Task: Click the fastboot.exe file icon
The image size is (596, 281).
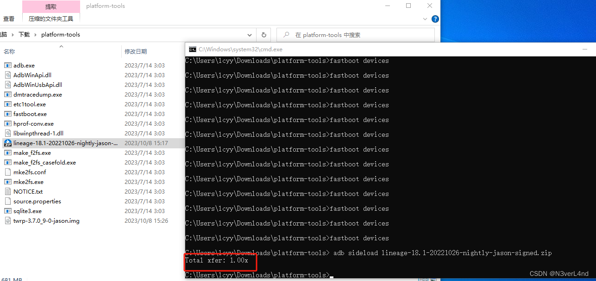Action: pyautogui.click(x=7, y=114)
